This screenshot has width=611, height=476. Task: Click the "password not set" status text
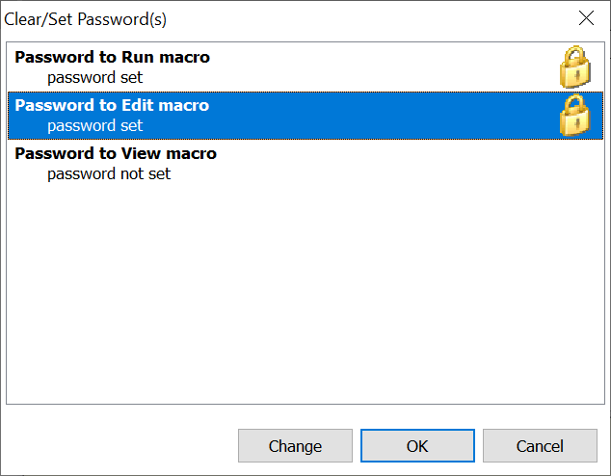point(109,174)
